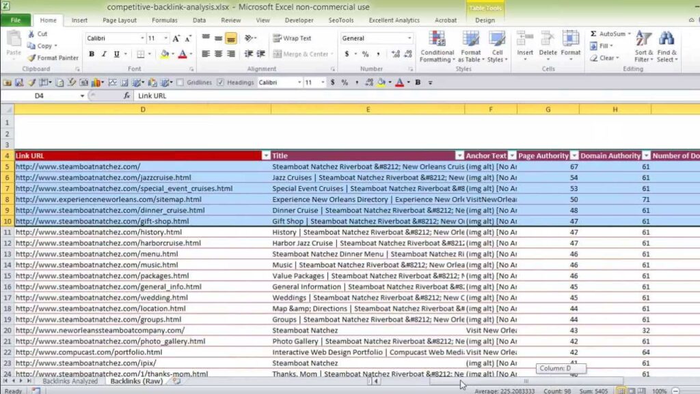
Task: Apply Underline formatting
Action: [116, 54]
